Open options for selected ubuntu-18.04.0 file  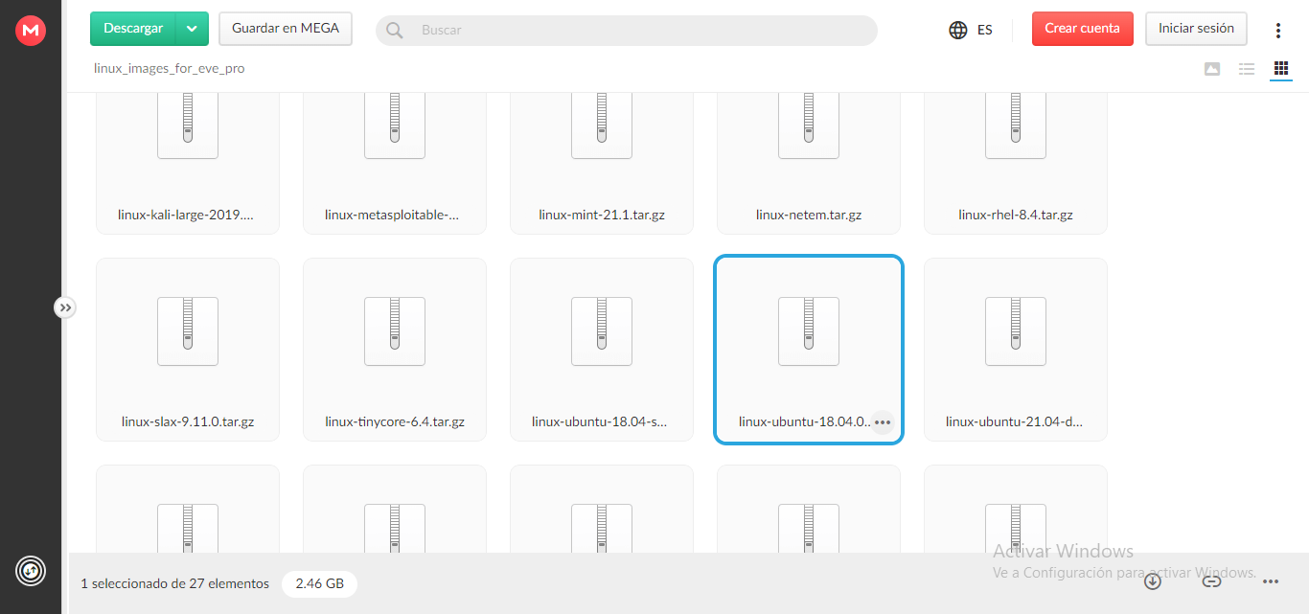(x=883, y=422)
